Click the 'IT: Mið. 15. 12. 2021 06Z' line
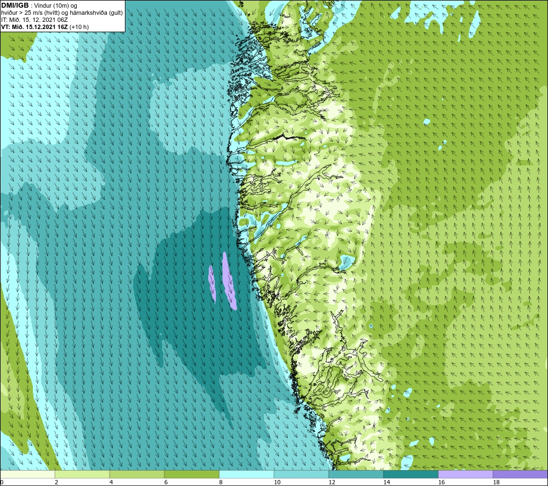 tap(35, 20)
